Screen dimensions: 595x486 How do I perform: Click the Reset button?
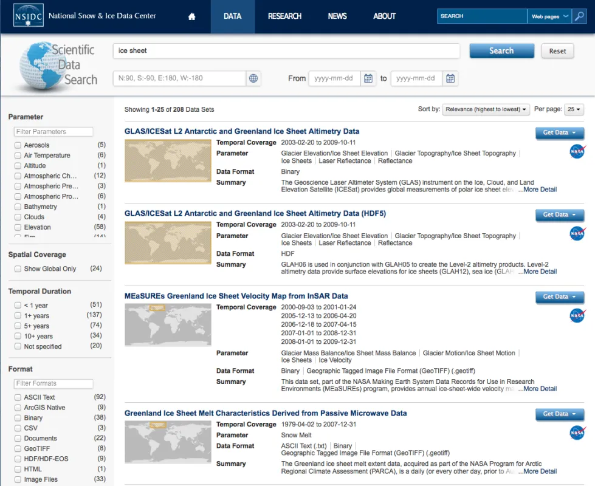click(557, 50)
